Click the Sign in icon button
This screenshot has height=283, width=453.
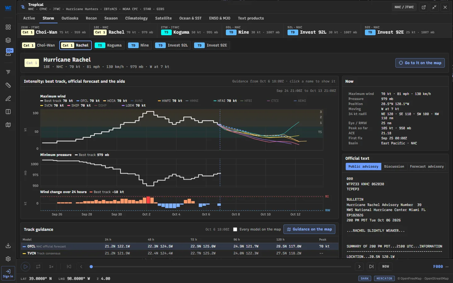(x=8, y=273)
